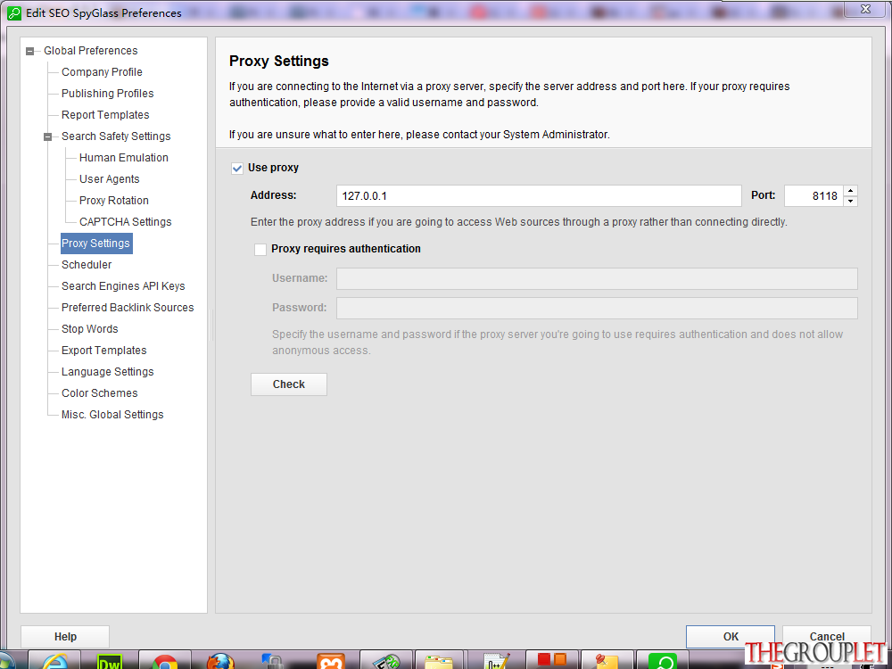Open the Stop Words page
Image resolution: width=892 pixels, height=669 pixels.
click(x=89, y=329)
